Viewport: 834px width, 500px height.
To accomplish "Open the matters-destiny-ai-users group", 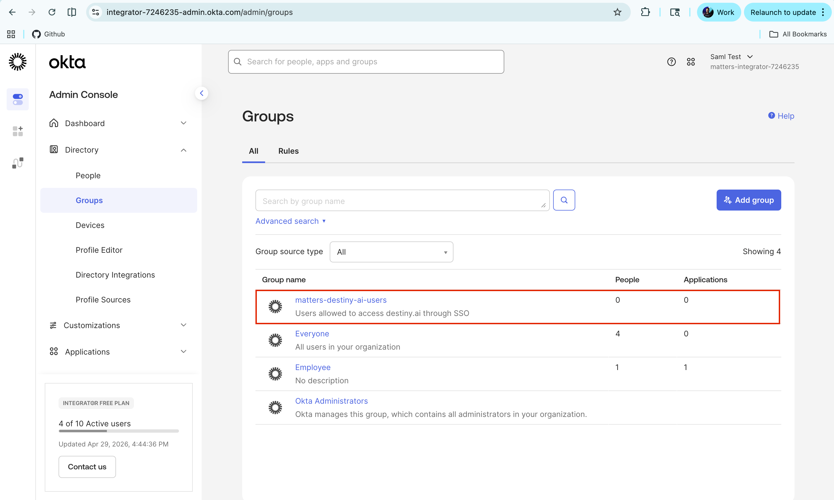I will coord(341,300).
